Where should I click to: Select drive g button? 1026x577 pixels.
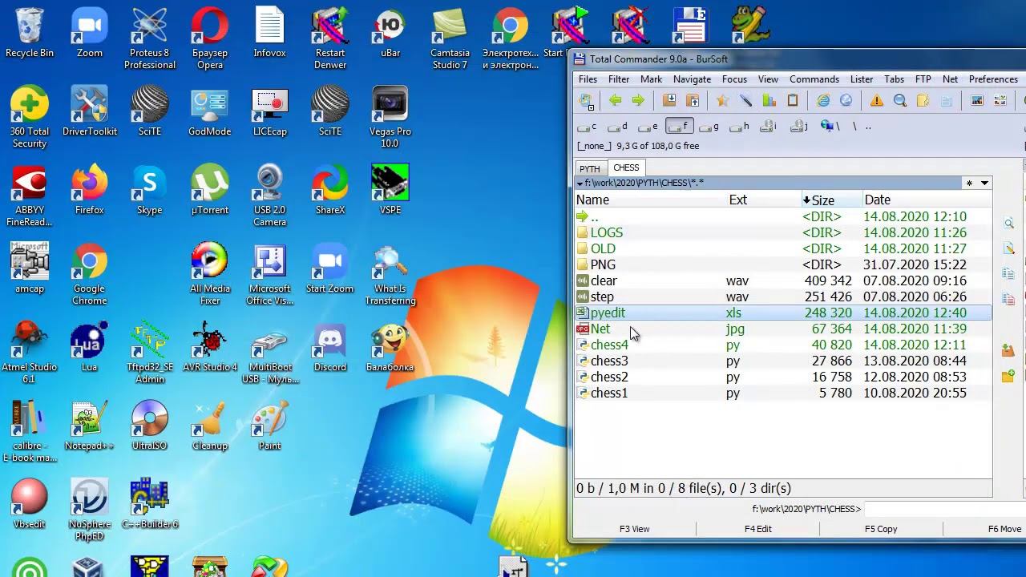(x=709, y=127)
